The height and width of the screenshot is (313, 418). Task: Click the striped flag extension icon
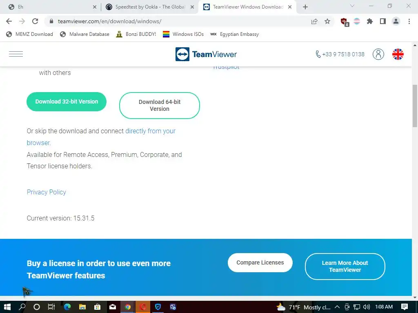(x=357, y=21)
